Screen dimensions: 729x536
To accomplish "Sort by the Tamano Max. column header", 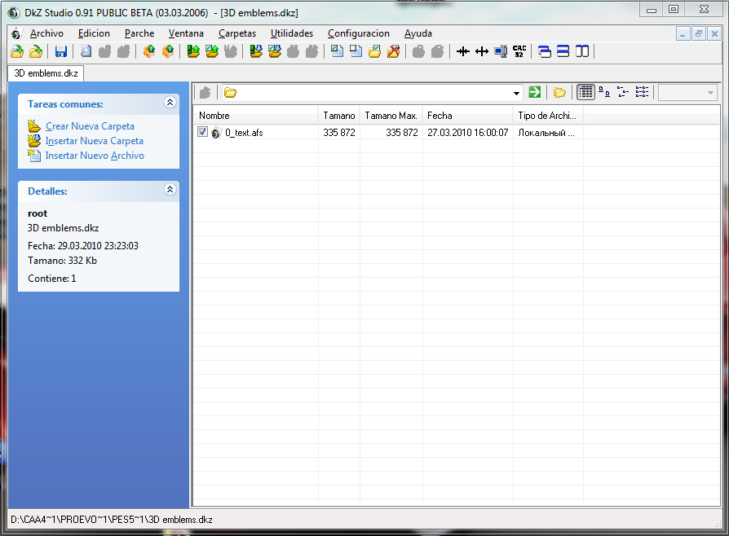I will 391,115.
